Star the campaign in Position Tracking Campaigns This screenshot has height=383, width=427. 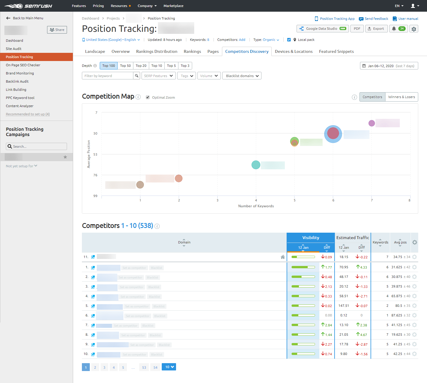tap(65, 157)
